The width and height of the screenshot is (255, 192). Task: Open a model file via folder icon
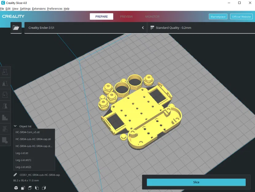(16, 27)
